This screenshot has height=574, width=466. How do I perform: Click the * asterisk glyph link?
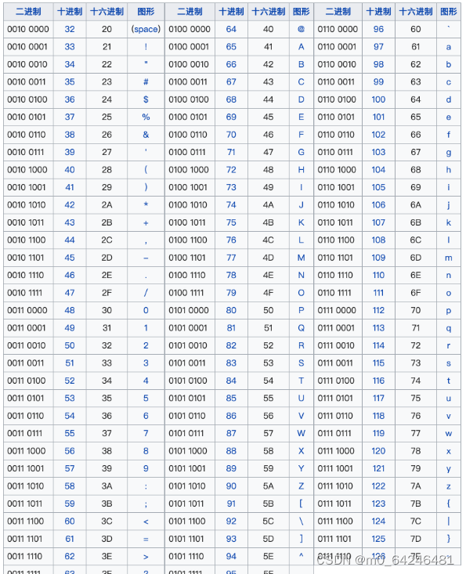pos(146,204)
